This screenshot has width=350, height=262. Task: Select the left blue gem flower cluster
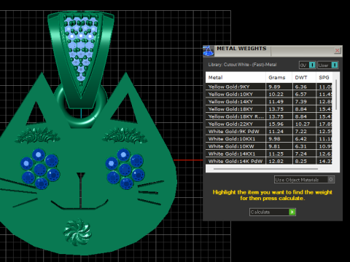click(40, 169)
